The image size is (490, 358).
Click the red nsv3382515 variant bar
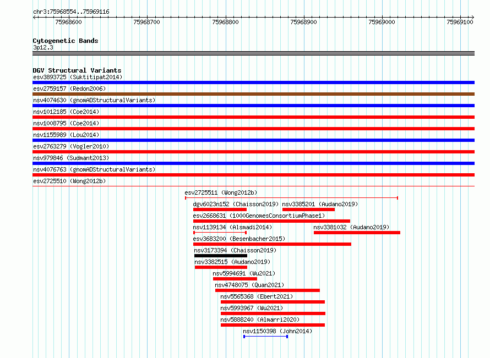[x=221, y=267]
